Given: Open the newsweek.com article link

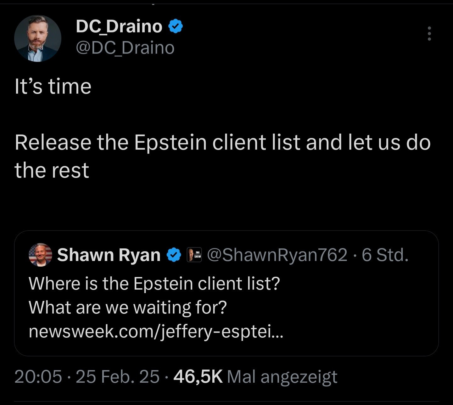Looking at the screenshot, I should (156, 331).
